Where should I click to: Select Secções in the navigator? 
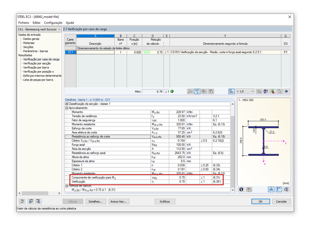coord(28,47)
